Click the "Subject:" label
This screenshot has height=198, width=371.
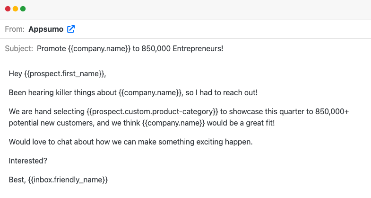pos(19,48)
